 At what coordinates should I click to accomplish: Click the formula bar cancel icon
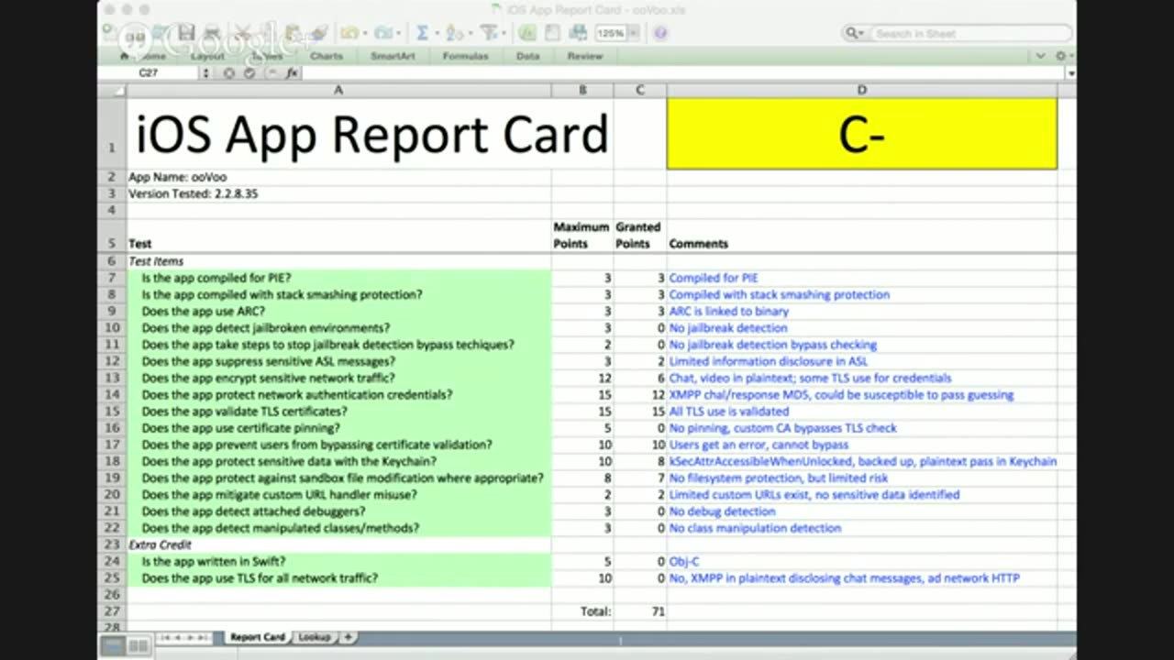click(228, 72)
